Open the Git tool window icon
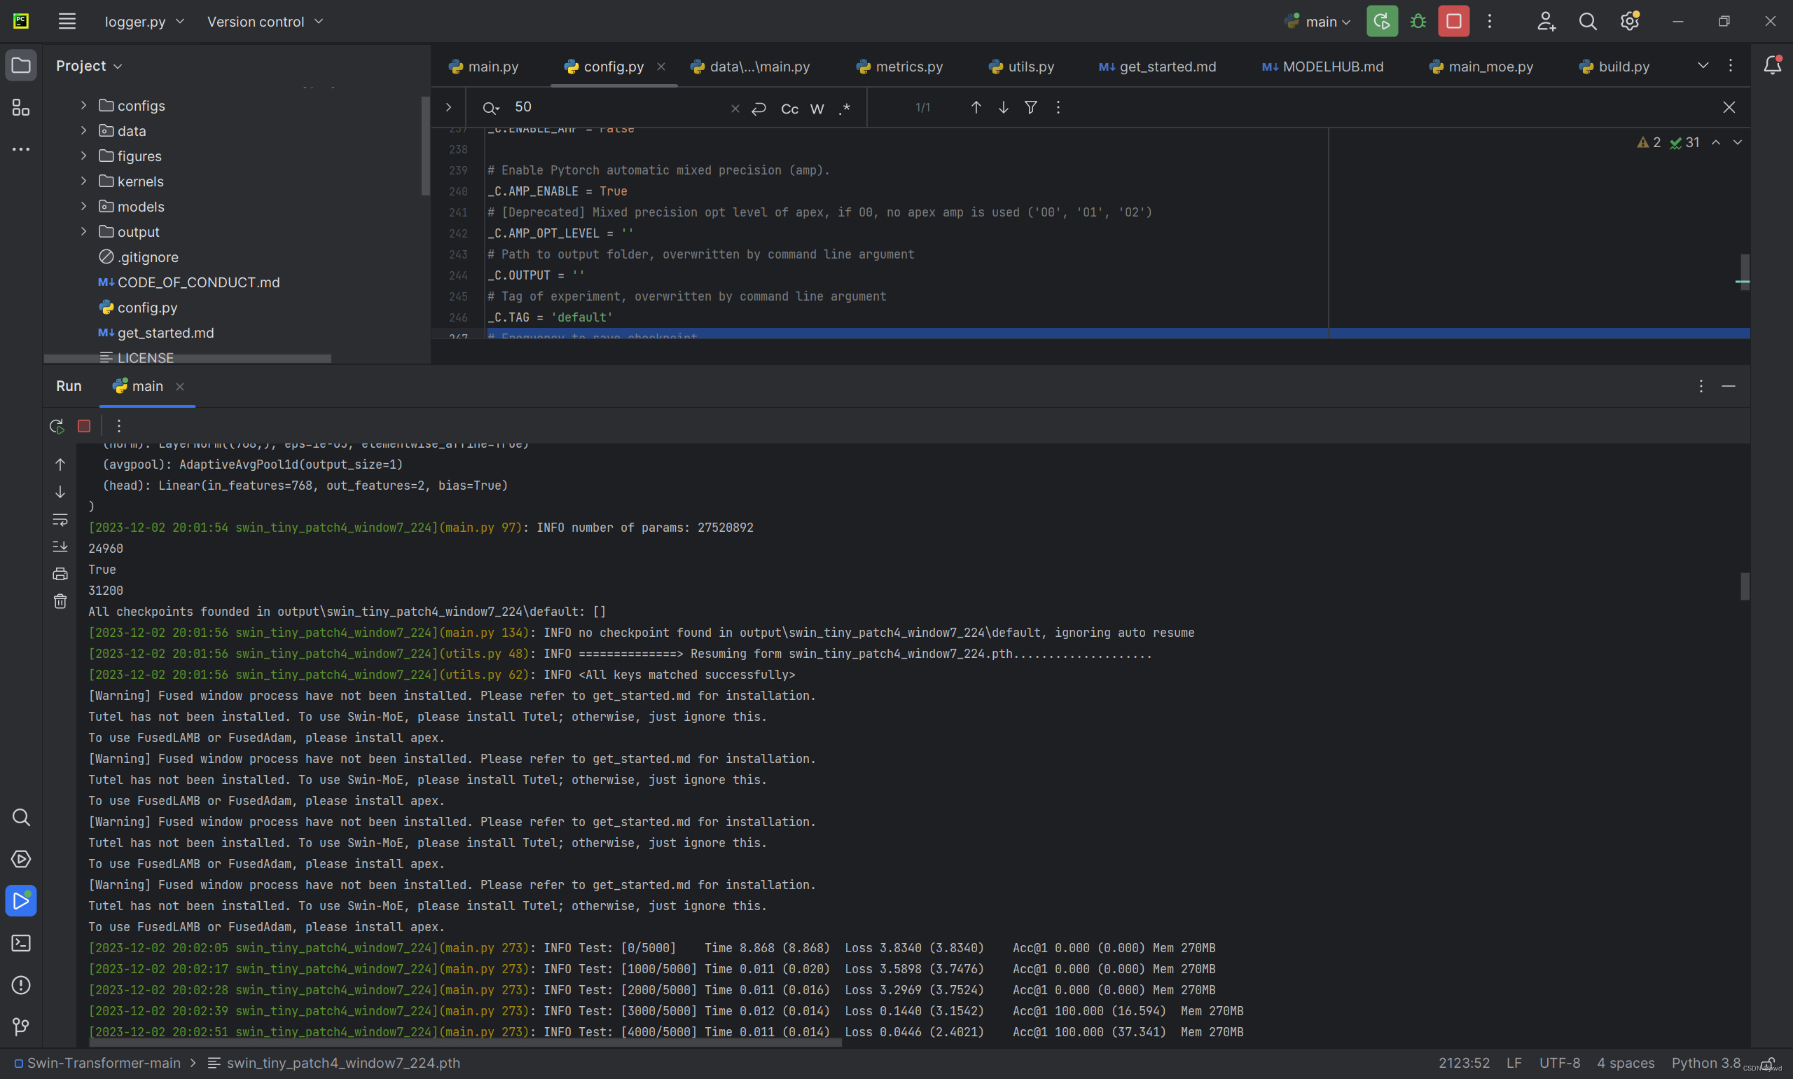The height and width of the screenshot is (1079, 1793). [21, 1026]
